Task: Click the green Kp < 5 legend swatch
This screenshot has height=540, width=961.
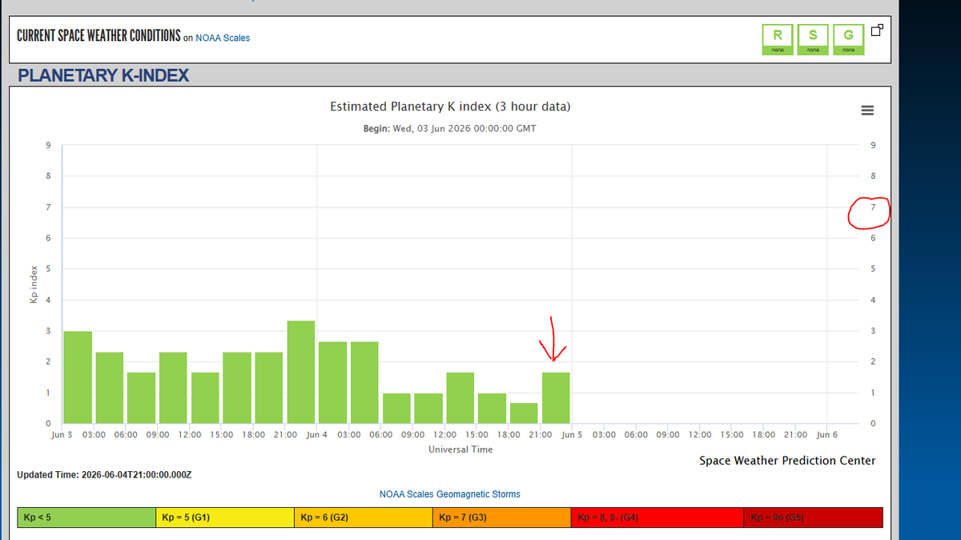Action: (86, 518)
